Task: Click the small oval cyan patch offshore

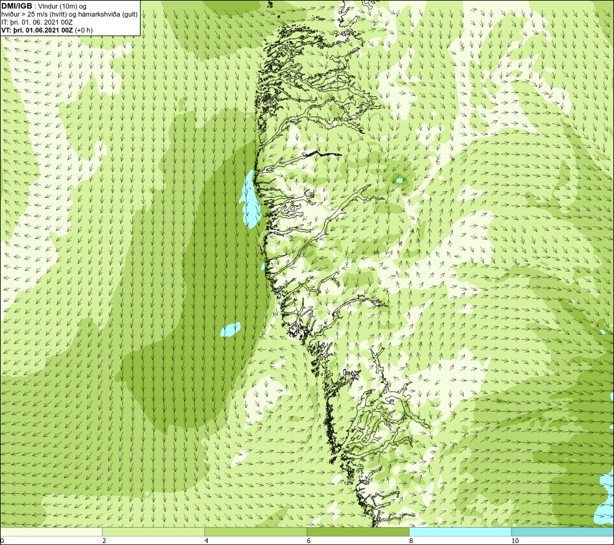Action: pyautogui.click(x=230, y=329)
